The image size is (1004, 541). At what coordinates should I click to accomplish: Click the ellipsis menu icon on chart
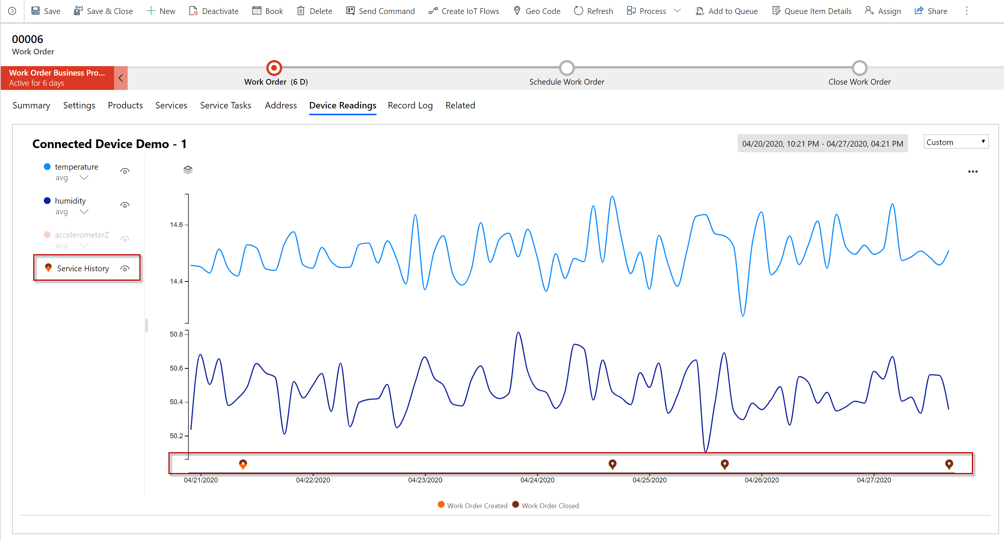point(973,172)
